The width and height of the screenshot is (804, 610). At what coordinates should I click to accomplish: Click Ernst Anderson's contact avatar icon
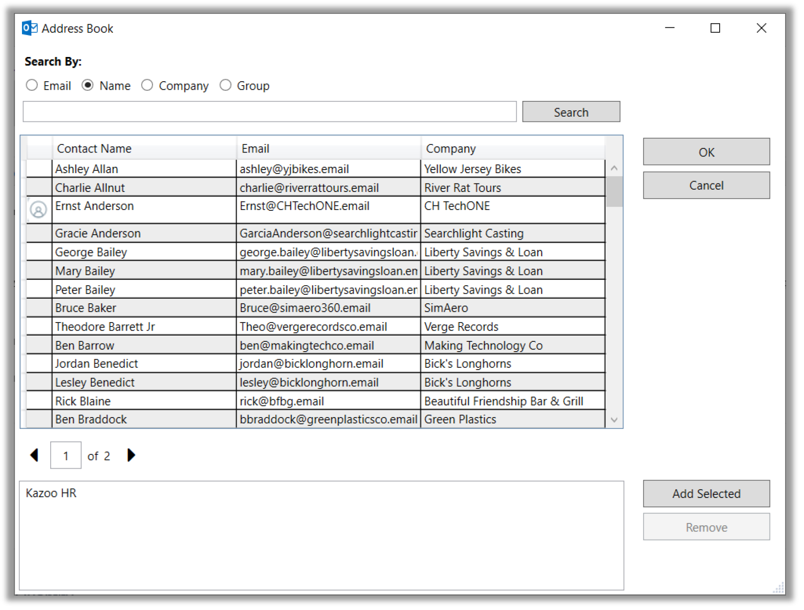point(38,209)
